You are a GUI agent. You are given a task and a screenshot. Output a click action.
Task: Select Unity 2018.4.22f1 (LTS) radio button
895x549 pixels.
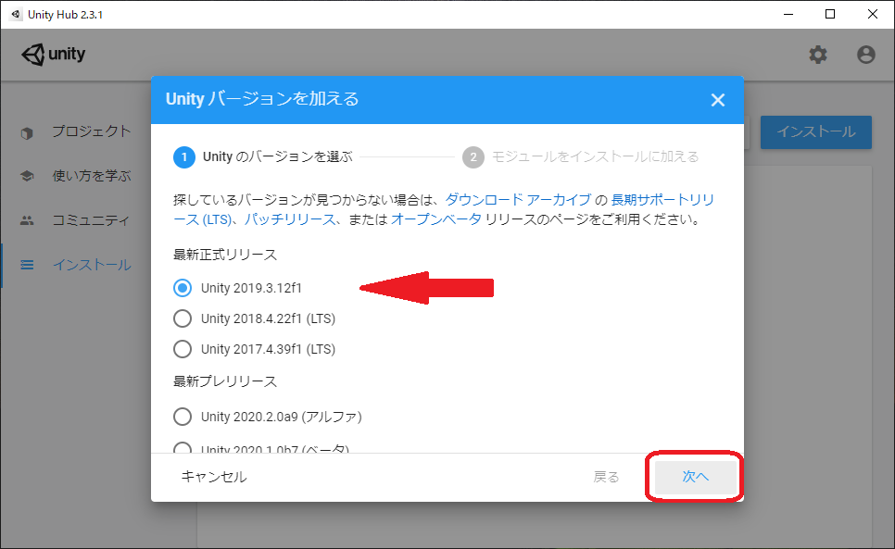coord(183,318)
